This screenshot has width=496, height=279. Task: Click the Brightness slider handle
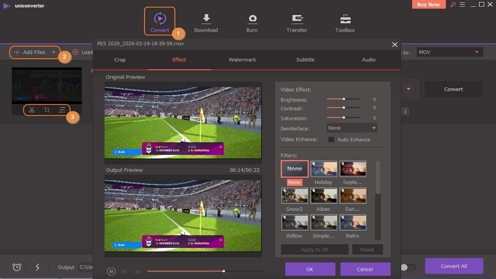[344, 99]
